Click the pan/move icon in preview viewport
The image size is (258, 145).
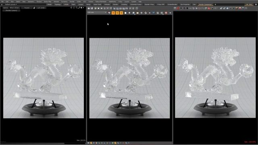71,8
